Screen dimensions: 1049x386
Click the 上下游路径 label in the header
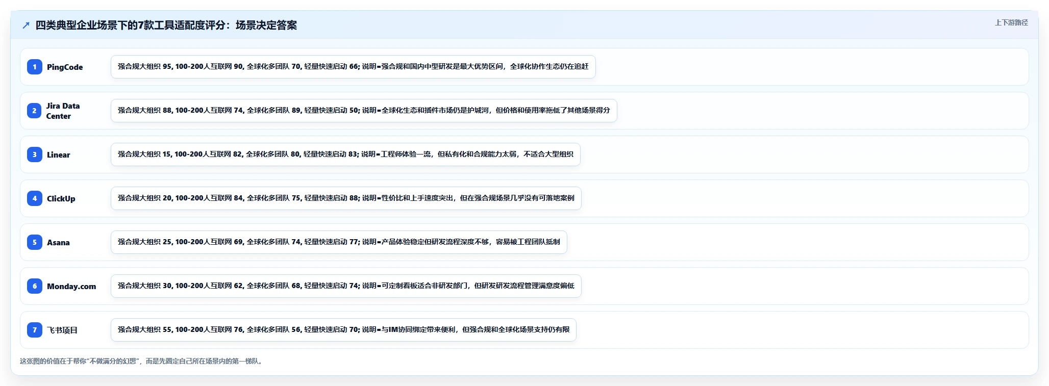(x=1011, y=22)
